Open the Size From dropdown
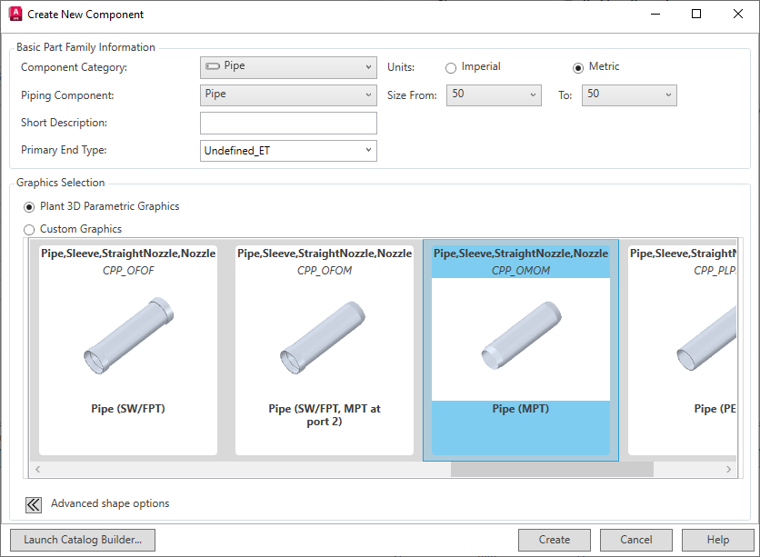Screen dimensions: 760x557 [x=534, y=94]
